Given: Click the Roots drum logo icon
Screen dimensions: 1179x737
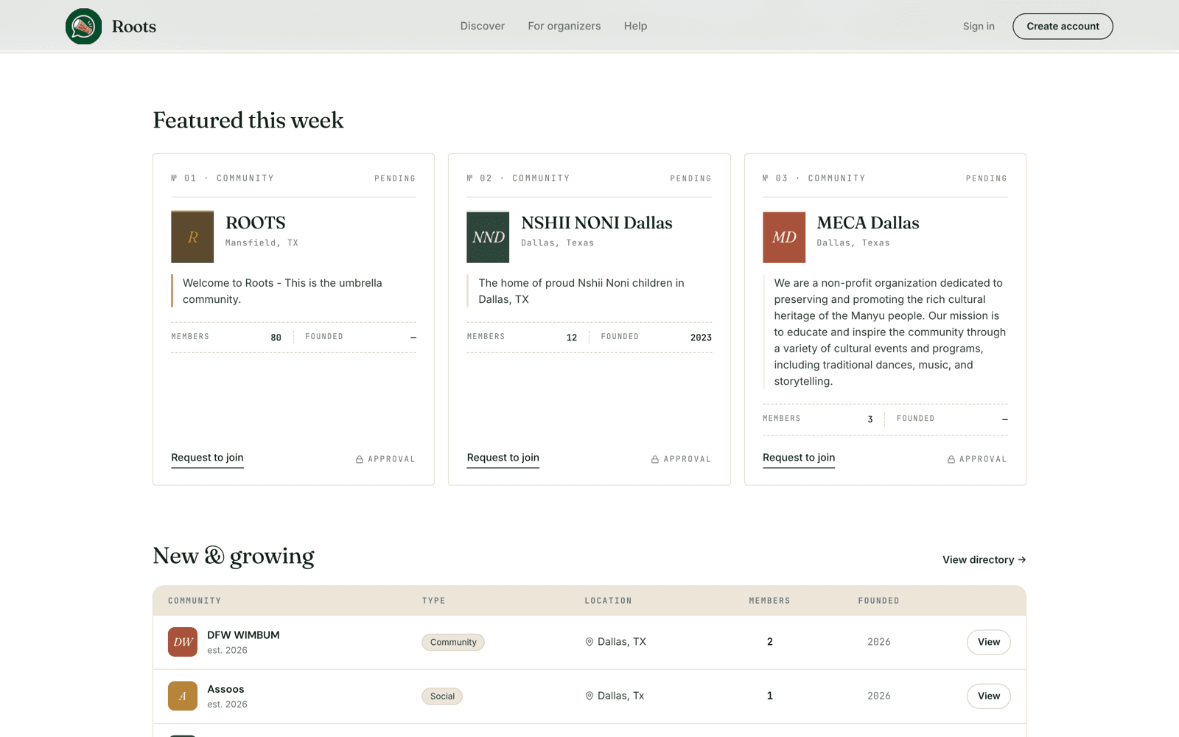Looking at the screenshot, I should [x=83, y=27].
